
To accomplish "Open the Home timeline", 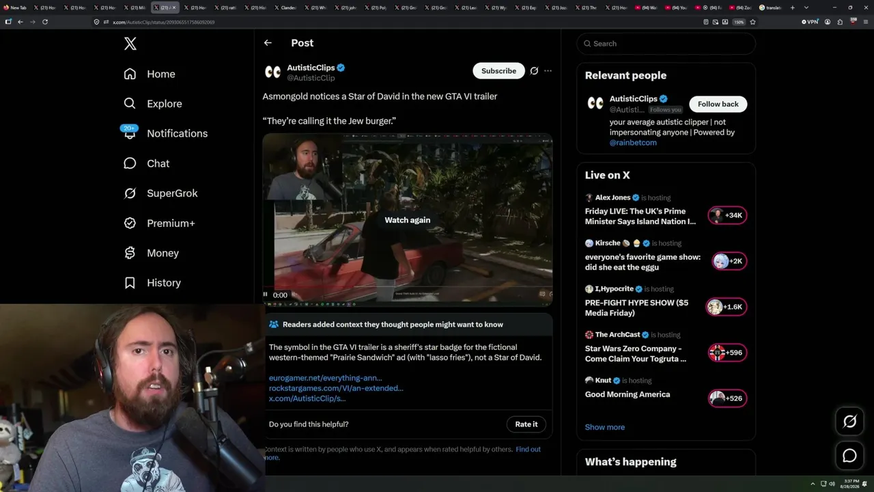I will (150, 74).
